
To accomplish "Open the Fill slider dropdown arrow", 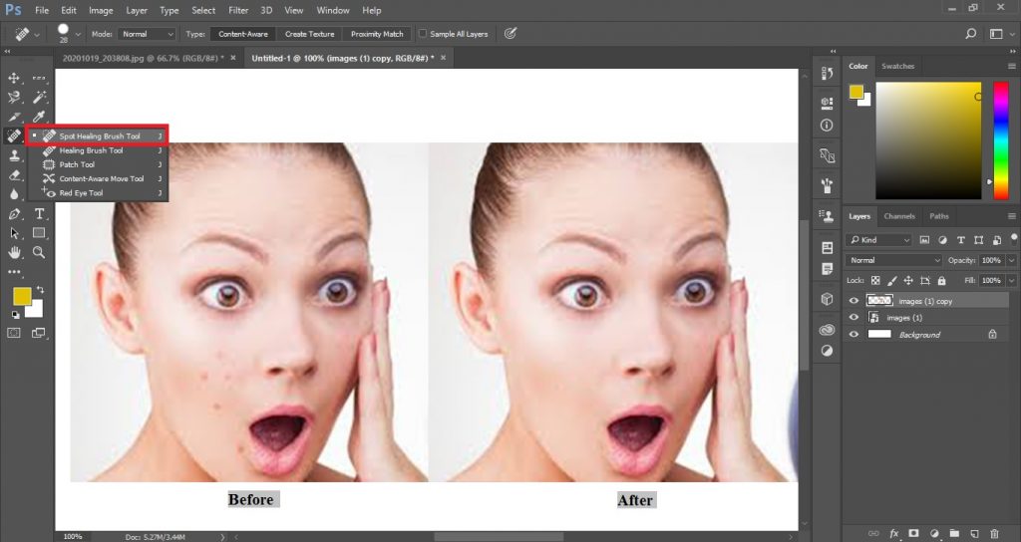I will coord(1011,280).
